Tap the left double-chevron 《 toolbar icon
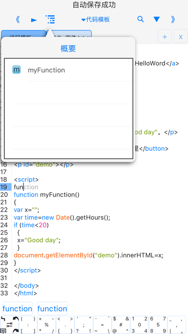The image size is (188, 334). coord(18,20)
